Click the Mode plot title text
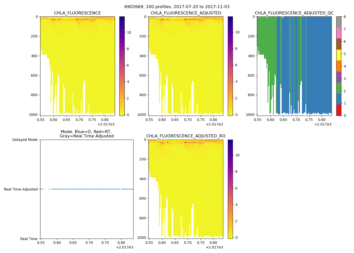354x253 pixels. [x=86, y=134]
